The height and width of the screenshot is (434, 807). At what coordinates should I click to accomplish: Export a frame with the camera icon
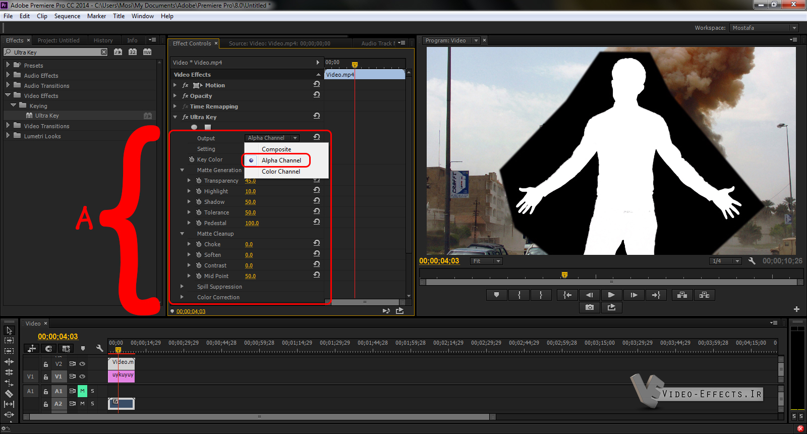590,307
